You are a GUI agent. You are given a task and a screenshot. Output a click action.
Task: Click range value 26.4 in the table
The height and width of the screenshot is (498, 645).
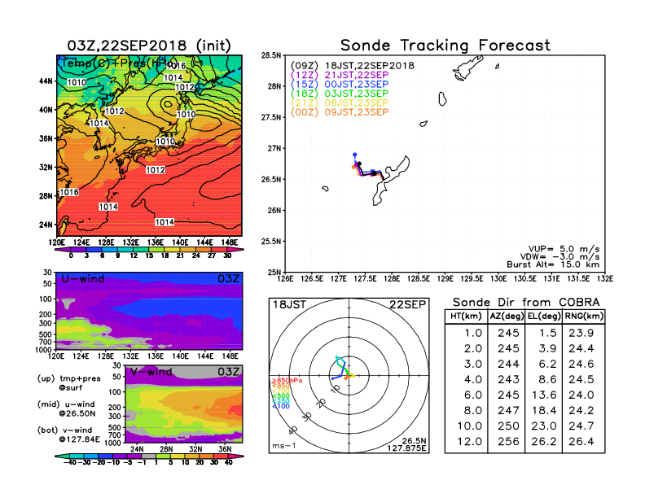click(x=581, y=441)
